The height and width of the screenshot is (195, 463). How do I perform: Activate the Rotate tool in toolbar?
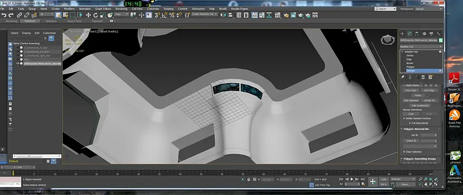coord(95,15)
